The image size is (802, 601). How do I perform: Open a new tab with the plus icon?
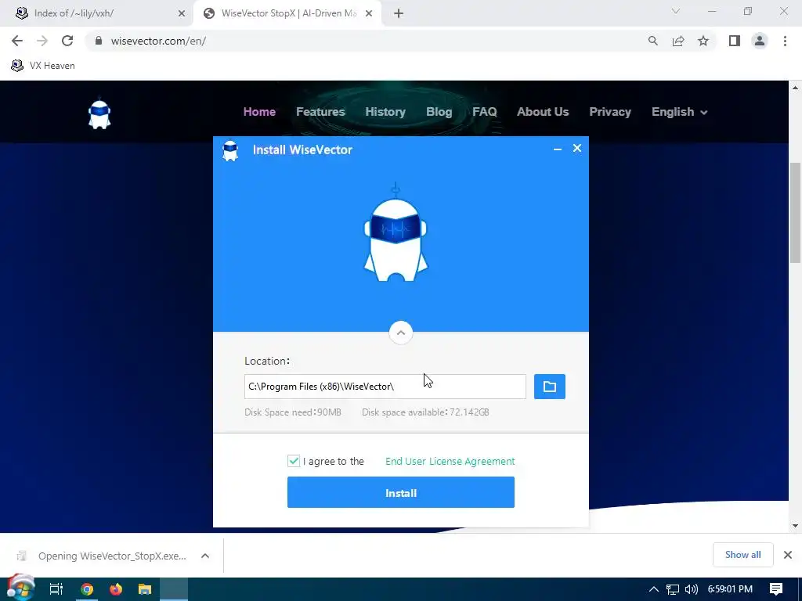[399, 13]
